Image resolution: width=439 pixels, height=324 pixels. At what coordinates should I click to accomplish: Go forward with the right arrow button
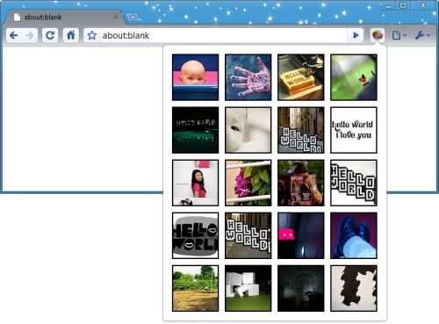[30, 35]
